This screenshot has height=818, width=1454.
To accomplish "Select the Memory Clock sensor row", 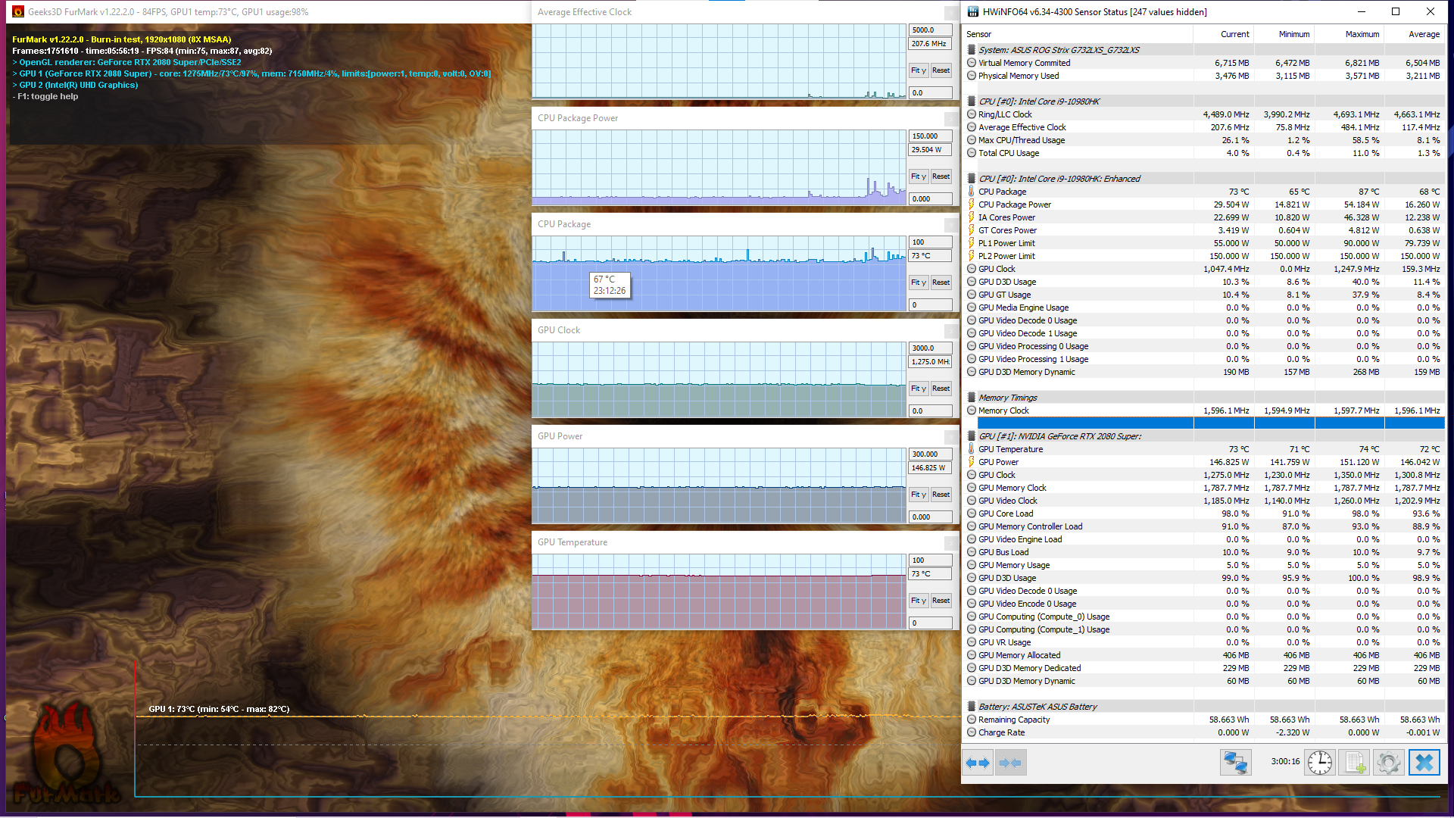I will point(1203,411).
